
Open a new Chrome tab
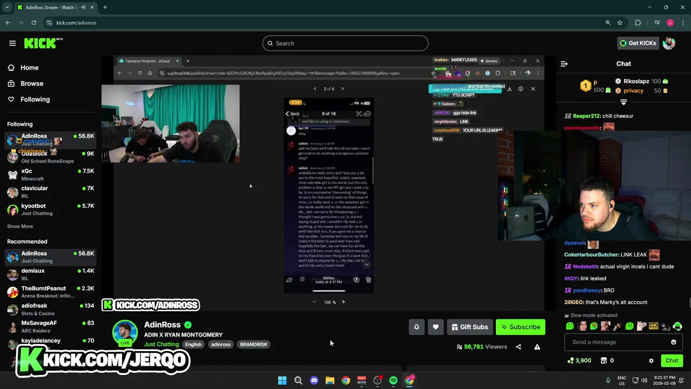pyautogui.click(x=105, y=8)
